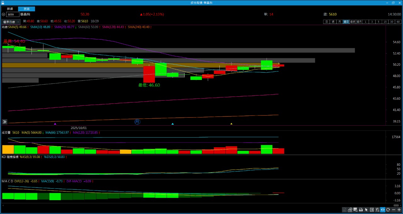Open the 還原日線 dropdown
The image size is (403, 214).
11,22
